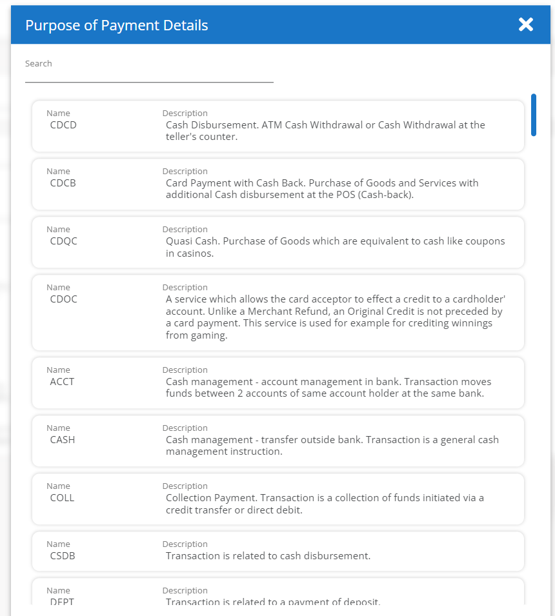Click the blue vertical scrollbar thumb
This screenshot has height=616, width=555.
534,115
